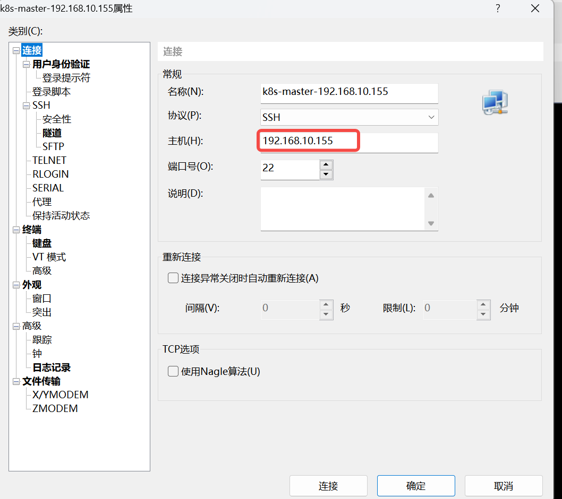This screenshot has width=562, height=499.
Task: Collapse the SSH tree branch
Action: tap(25, 105)
